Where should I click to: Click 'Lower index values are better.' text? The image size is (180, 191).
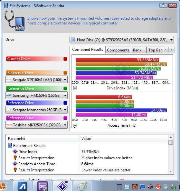tap(106, 170)
